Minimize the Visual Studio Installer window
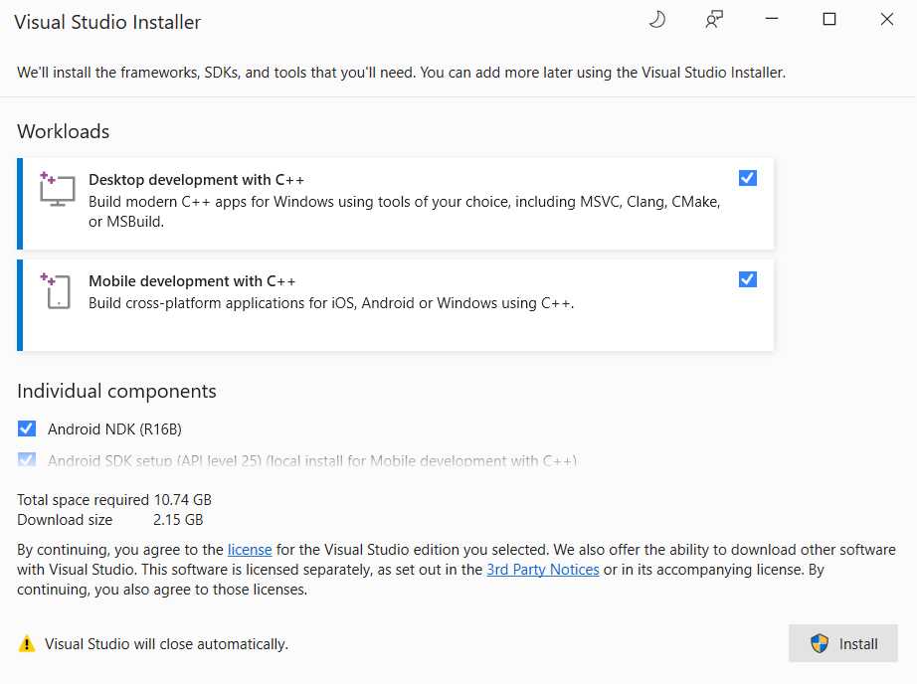Screen dimensions: 917x684 pos(771,19)
